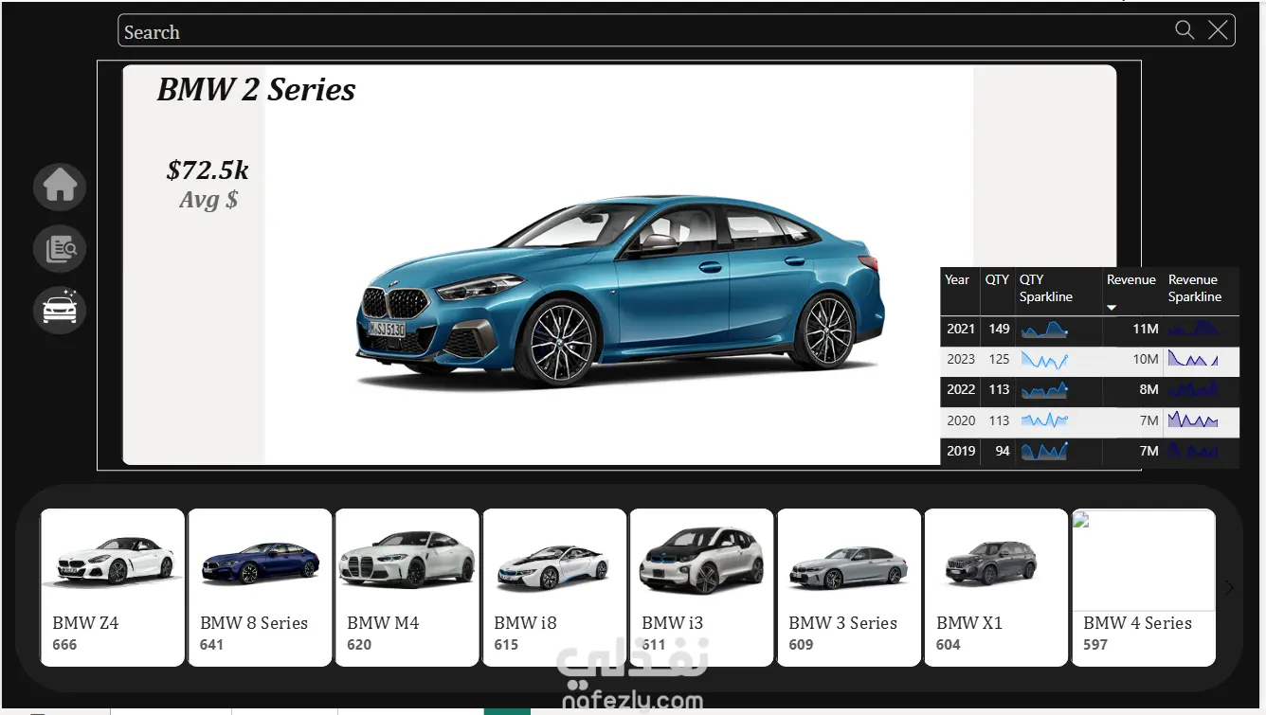Select the BMW Z4 card
Screen dimensions: 1266x715
click(113, 587)
